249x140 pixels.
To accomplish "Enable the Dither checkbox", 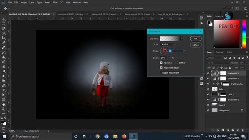I will tap(177, 63).
